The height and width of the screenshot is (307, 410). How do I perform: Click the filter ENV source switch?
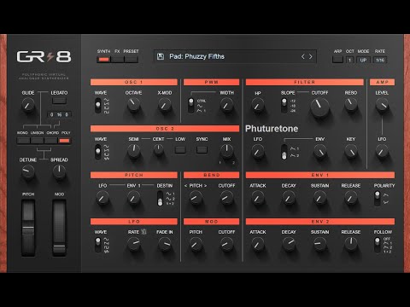pos(284,152)
